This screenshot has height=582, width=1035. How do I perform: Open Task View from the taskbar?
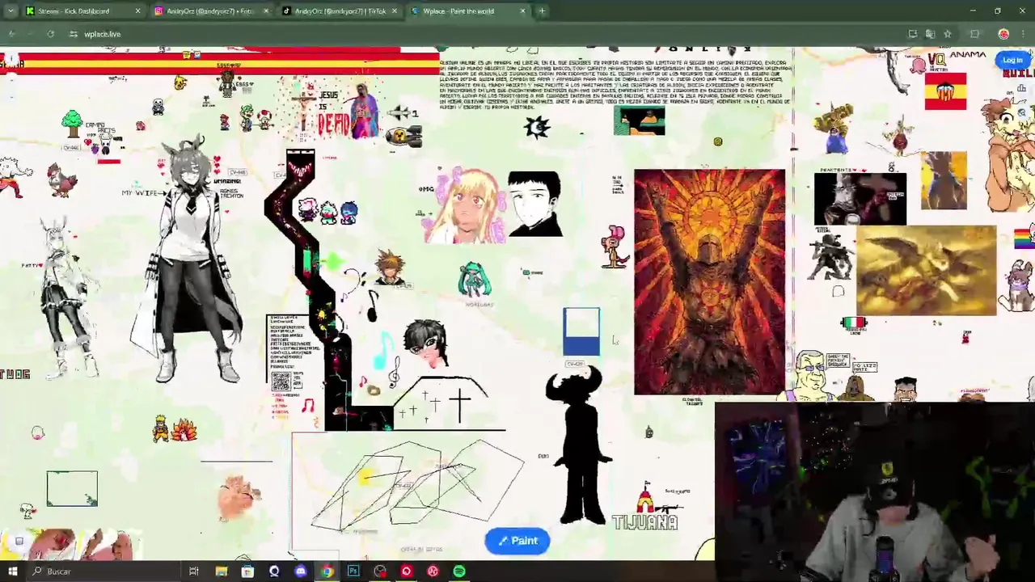click(194, 571)
